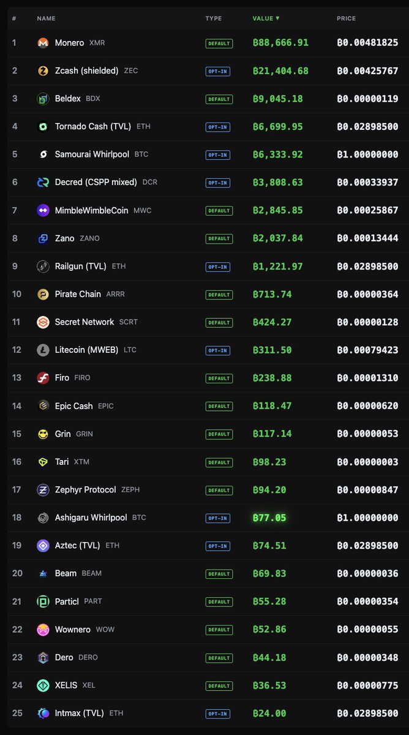
Task: Click the Zano logo icon
Action: tap(43, 238)
